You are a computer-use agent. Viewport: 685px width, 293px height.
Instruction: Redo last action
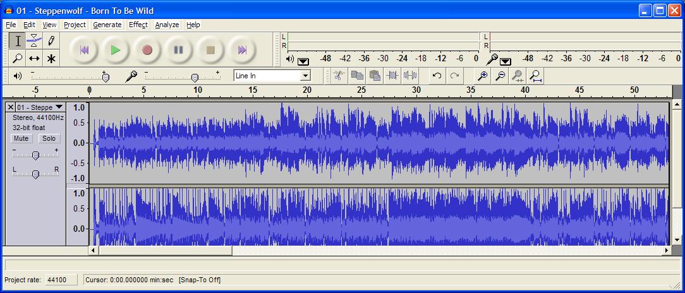(x=454, y=76)
